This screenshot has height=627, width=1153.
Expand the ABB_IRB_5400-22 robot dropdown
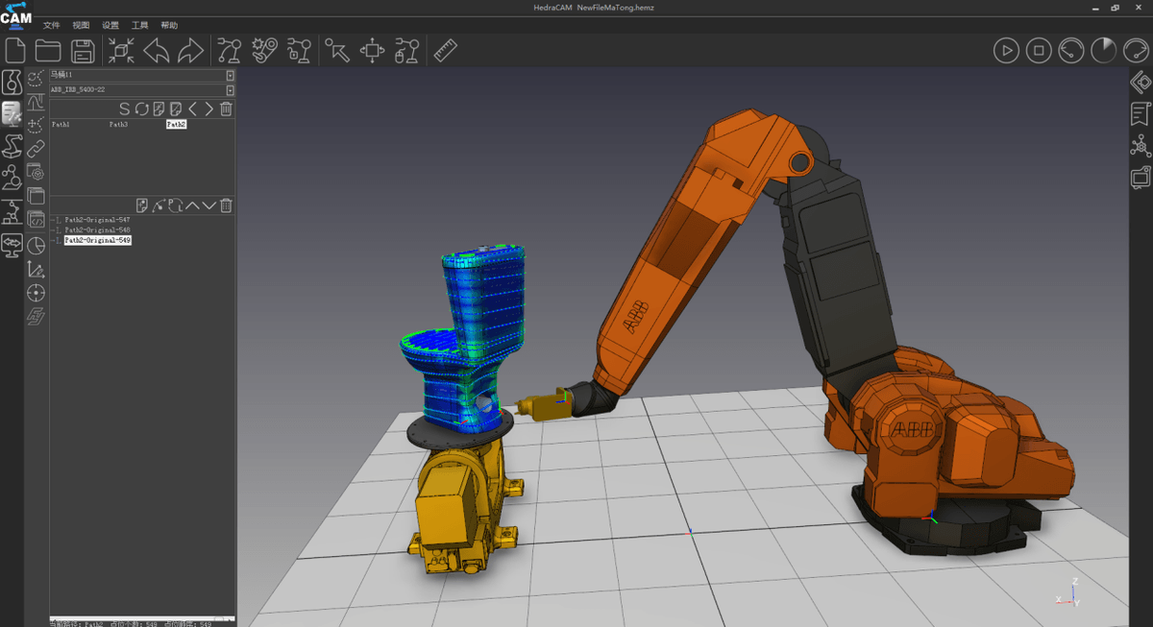[230, 90]
